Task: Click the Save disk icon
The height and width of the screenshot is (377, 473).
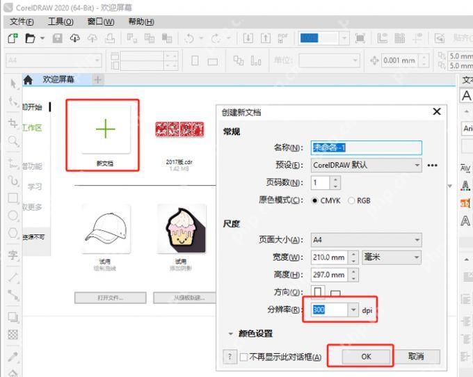Action: [57, 38]
